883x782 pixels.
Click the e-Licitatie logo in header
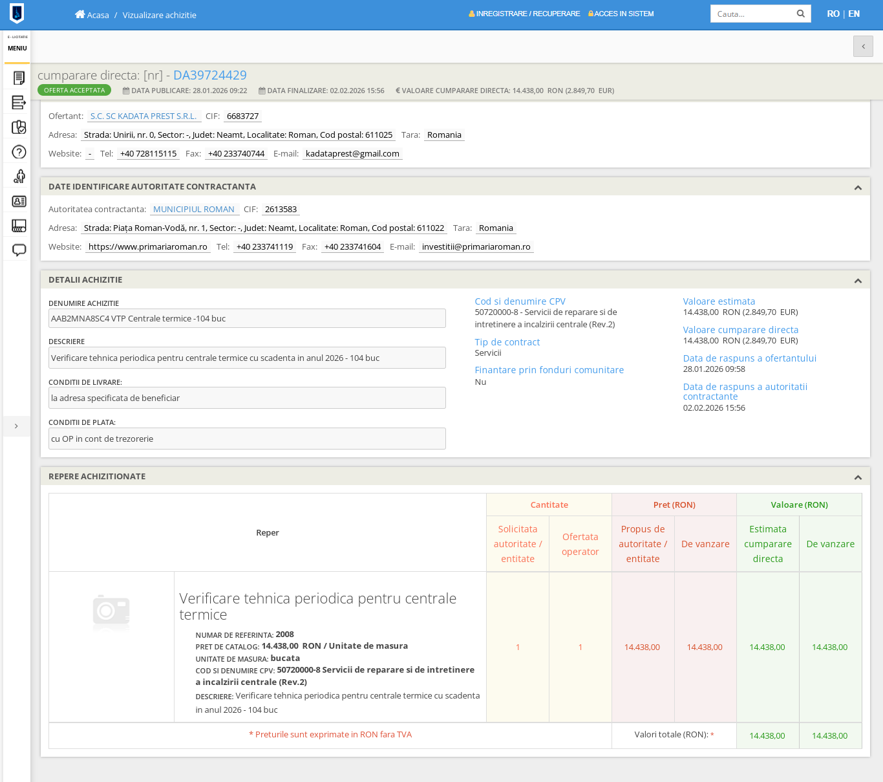pos(17,14)
